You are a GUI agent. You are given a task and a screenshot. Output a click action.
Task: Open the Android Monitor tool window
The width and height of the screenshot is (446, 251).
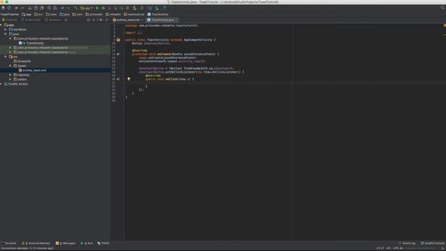click(x=36, y=243)
